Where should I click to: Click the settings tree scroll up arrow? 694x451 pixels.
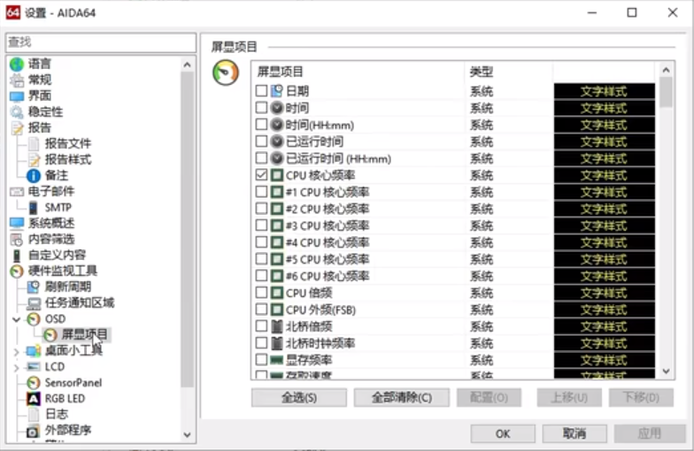188,65
